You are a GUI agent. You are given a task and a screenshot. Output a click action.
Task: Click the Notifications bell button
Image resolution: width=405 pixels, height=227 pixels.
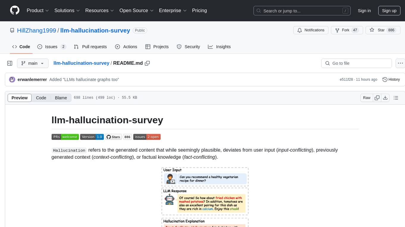(x=311, y=30)
